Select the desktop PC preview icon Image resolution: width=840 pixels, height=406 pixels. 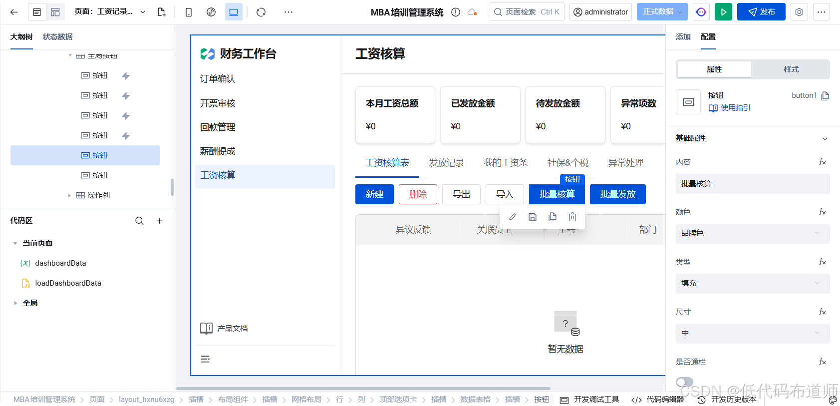[234, 12]
